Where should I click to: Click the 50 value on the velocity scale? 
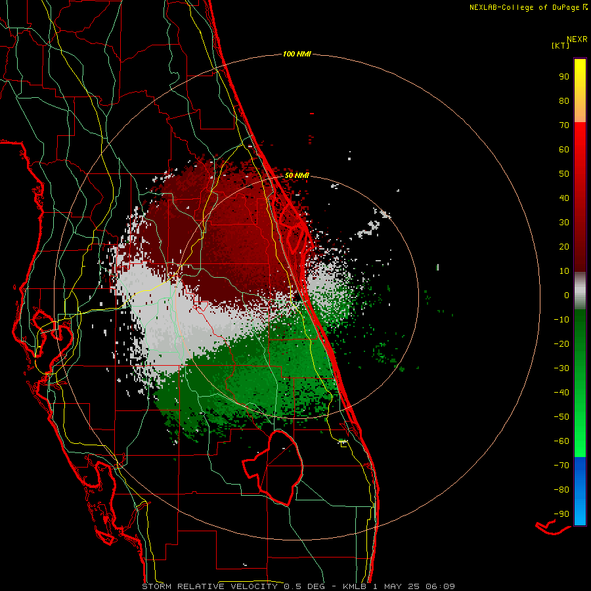(564, 174)
